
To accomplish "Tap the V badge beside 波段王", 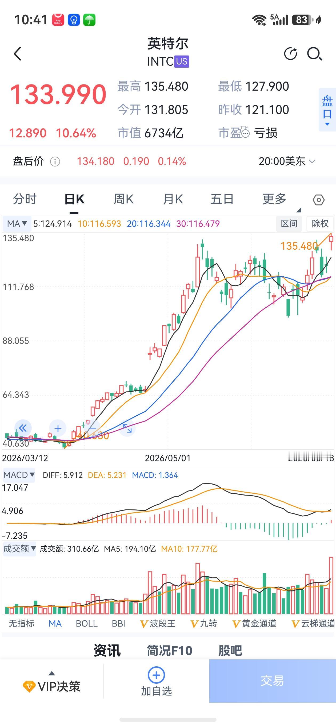I will (144, 624).
